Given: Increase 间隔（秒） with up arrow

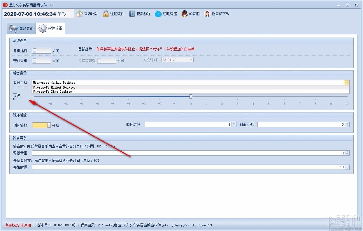Looking at the screenshot, I should tap(347, 123).
